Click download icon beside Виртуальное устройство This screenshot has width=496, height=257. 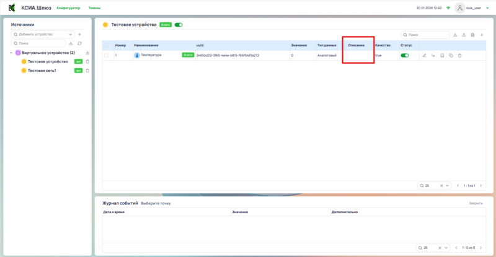point(87,53)
